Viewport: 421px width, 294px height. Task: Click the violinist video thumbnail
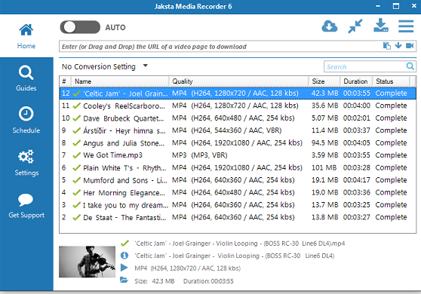pos(87,262)
